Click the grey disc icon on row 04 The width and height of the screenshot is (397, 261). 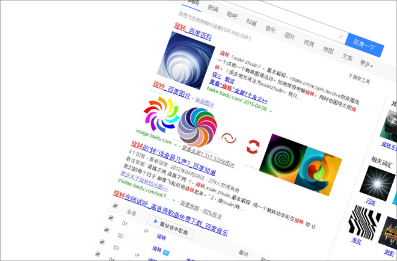pyautogui.click(x=137, y=255)
